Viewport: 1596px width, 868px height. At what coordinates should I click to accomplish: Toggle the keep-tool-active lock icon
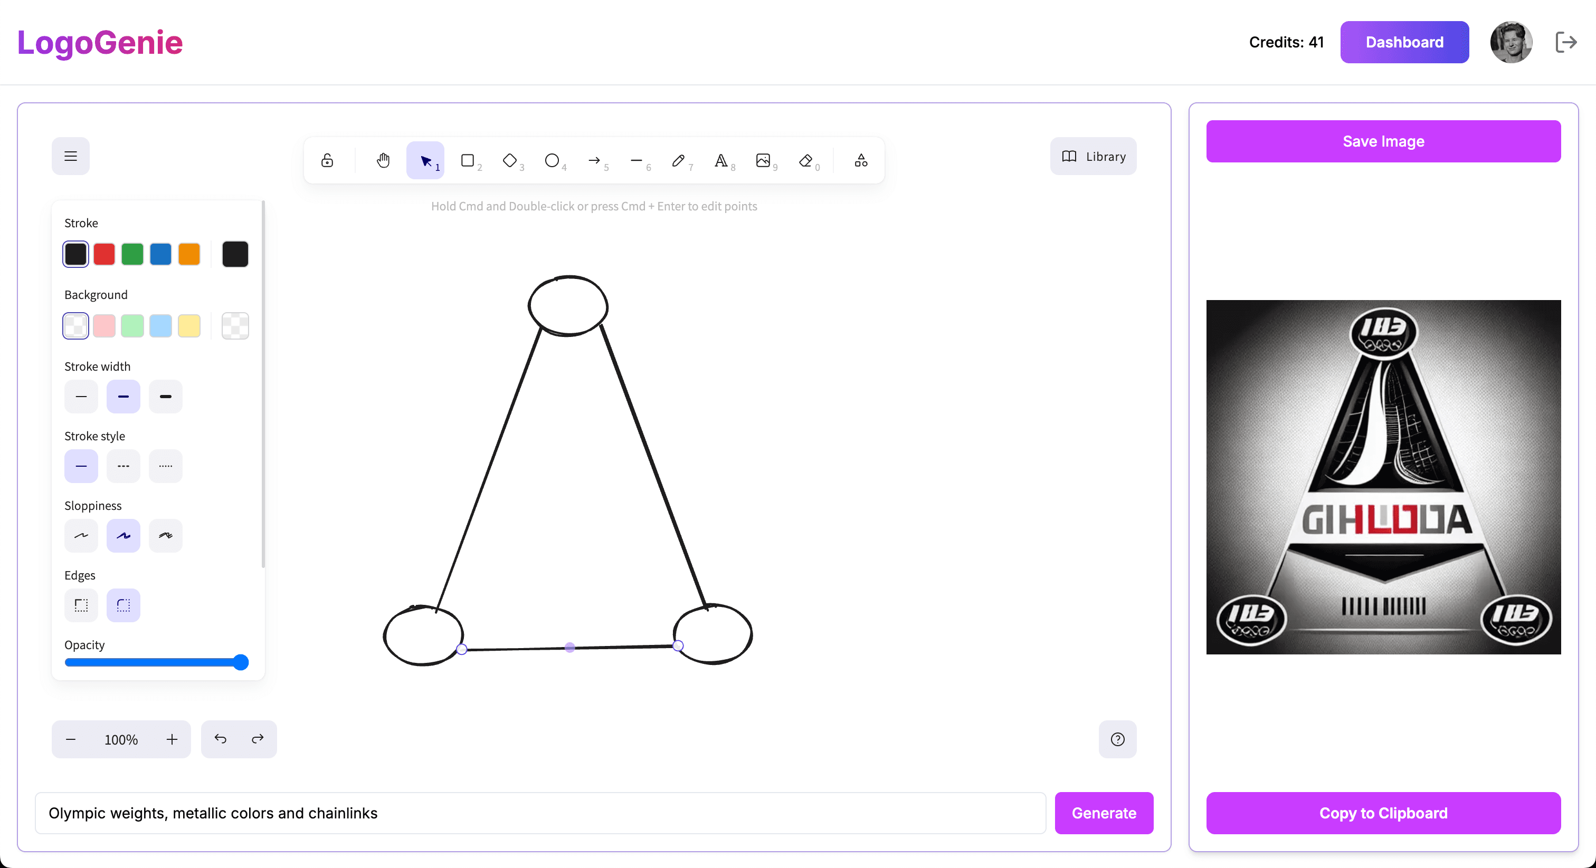[327, 160]
